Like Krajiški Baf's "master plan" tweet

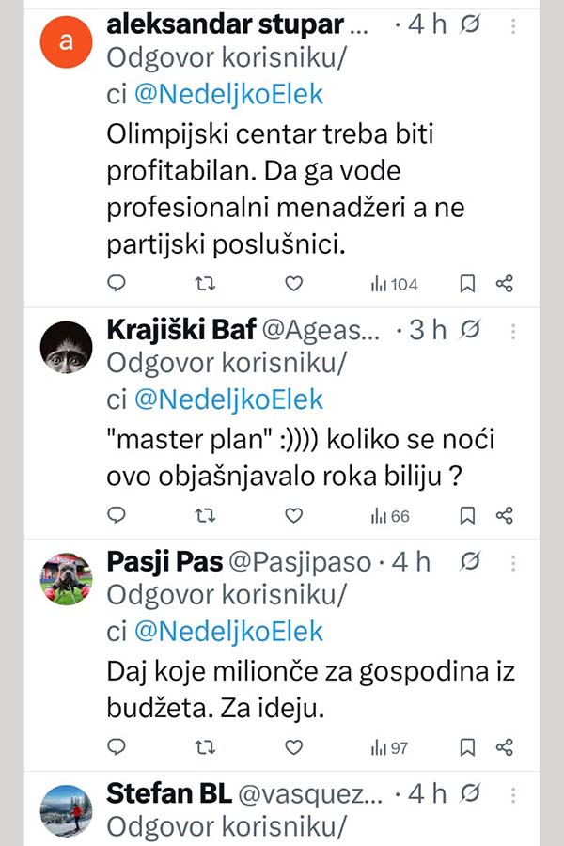[294, 515]
